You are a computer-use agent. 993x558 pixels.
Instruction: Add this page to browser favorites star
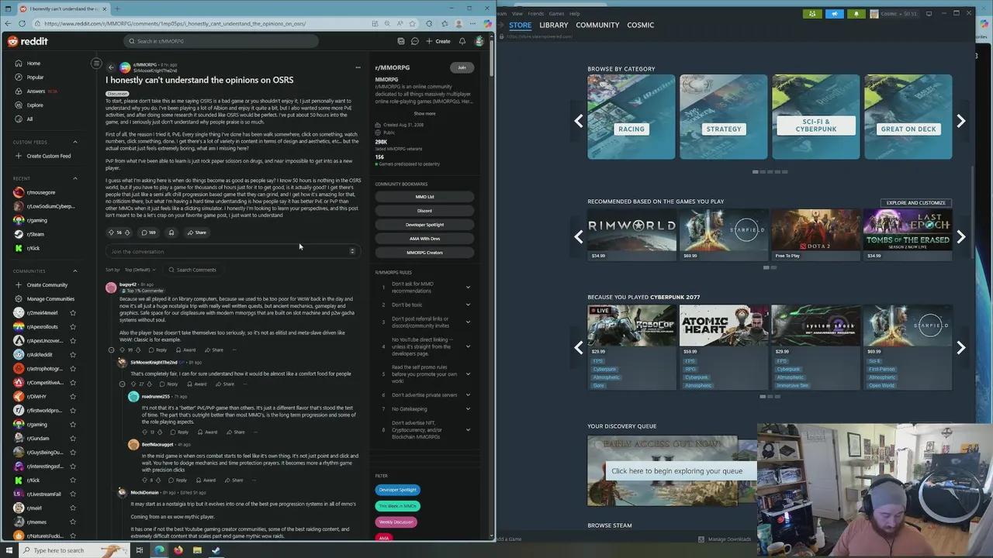tap(412, 23)
